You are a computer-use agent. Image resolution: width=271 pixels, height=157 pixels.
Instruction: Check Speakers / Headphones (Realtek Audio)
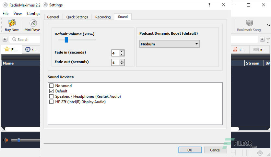(51, 96)
